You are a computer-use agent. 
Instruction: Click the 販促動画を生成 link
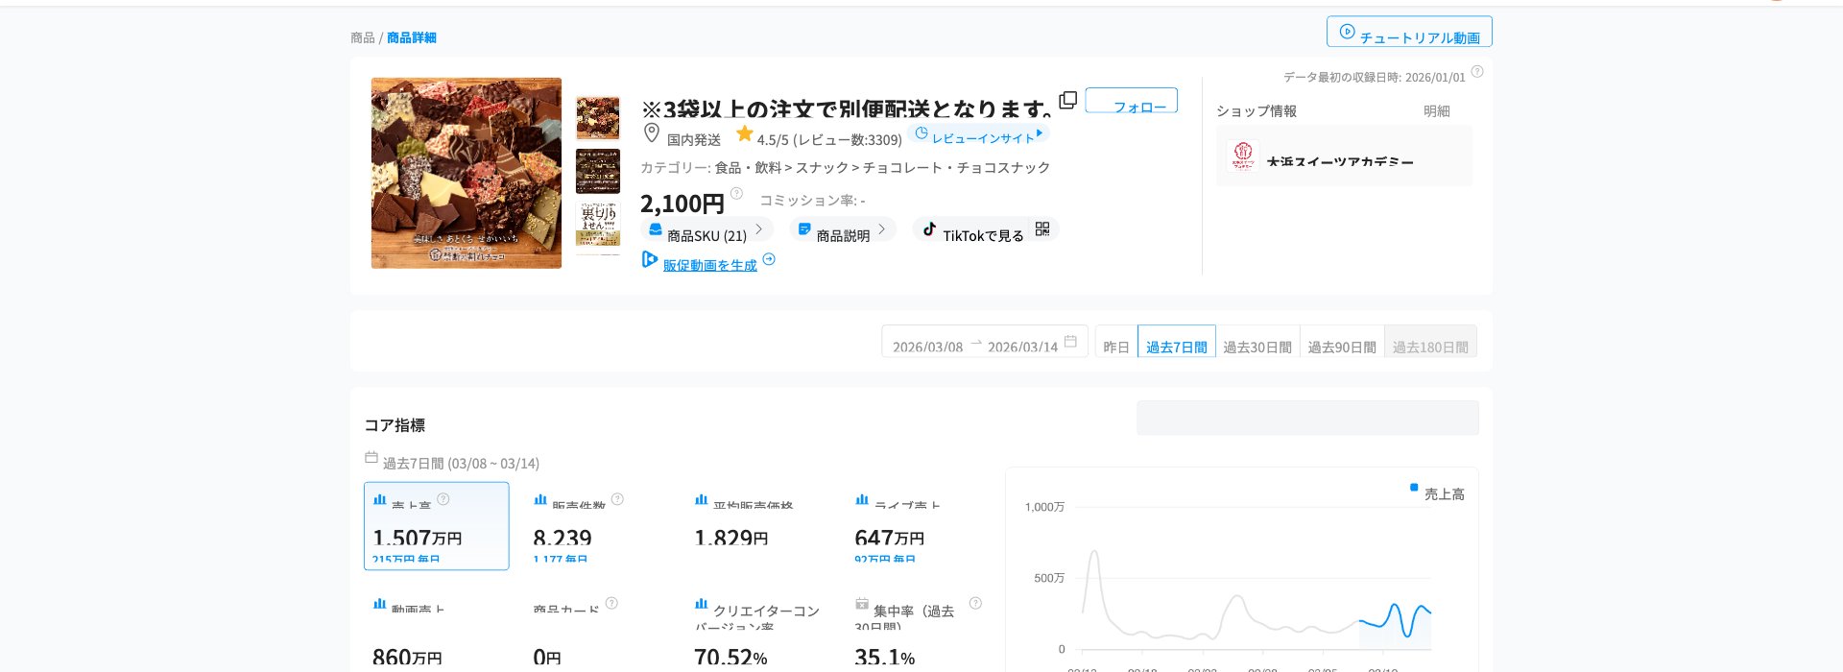709,265
